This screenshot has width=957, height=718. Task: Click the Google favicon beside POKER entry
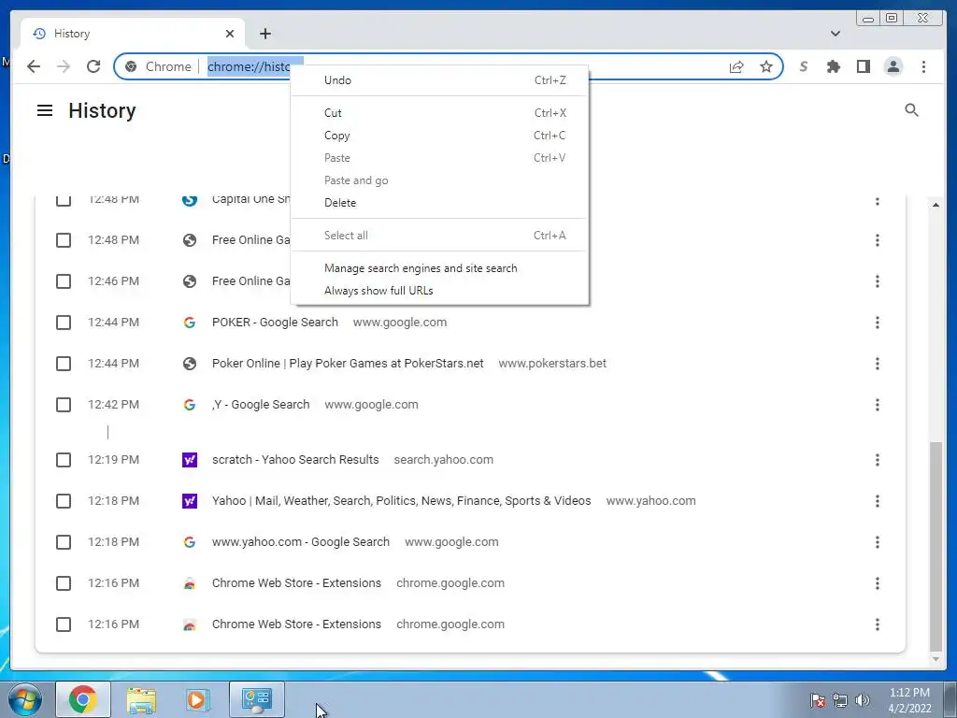pos(190,323)
